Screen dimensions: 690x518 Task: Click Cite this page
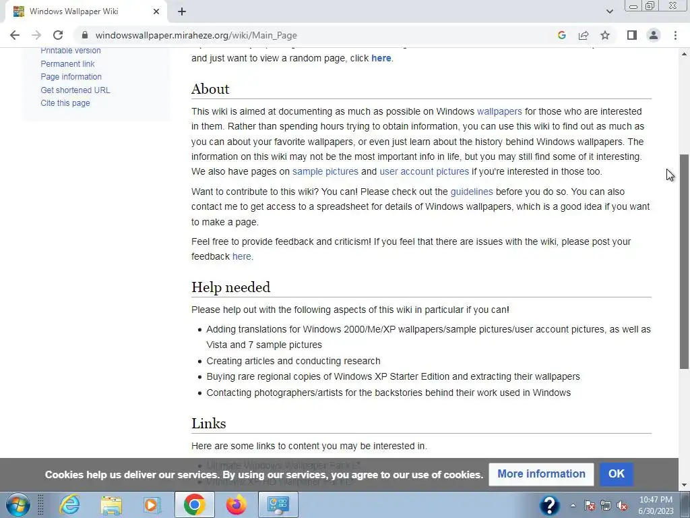[65, 103]
